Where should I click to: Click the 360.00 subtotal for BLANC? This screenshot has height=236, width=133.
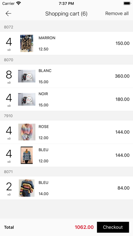click(122, 76)
